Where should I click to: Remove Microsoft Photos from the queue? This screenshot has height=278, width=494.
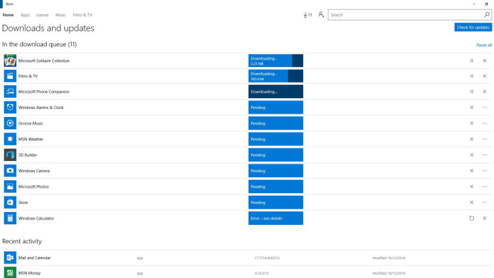tap(471, 187)
